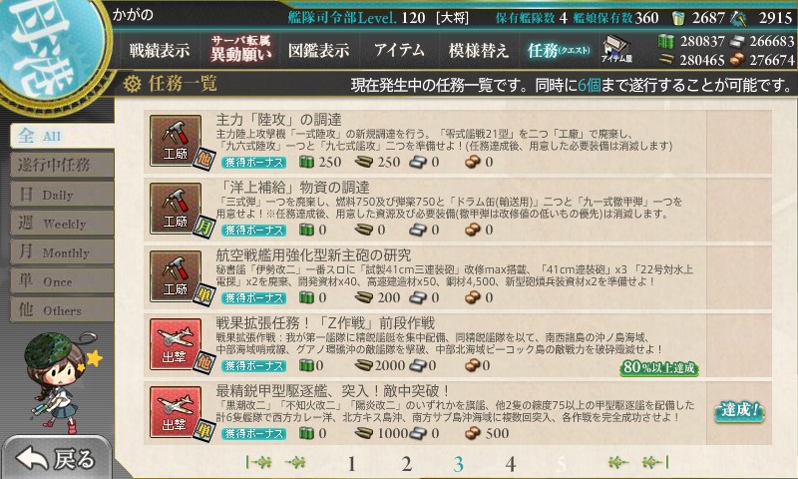Switch to the Monthly quest filter
The width and height of the screenshot is (798, 479).
pos(62,251)
